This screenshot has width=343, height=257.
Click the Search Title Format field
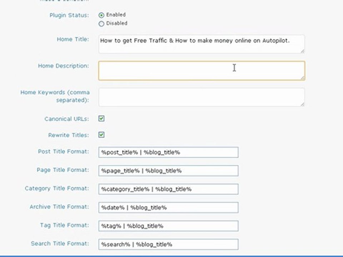168,244
